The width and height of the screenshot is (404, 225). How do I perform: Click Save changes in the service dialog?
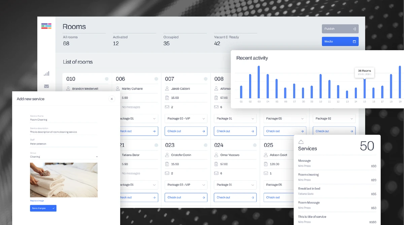pyautogui.click(x=43, y=208)
